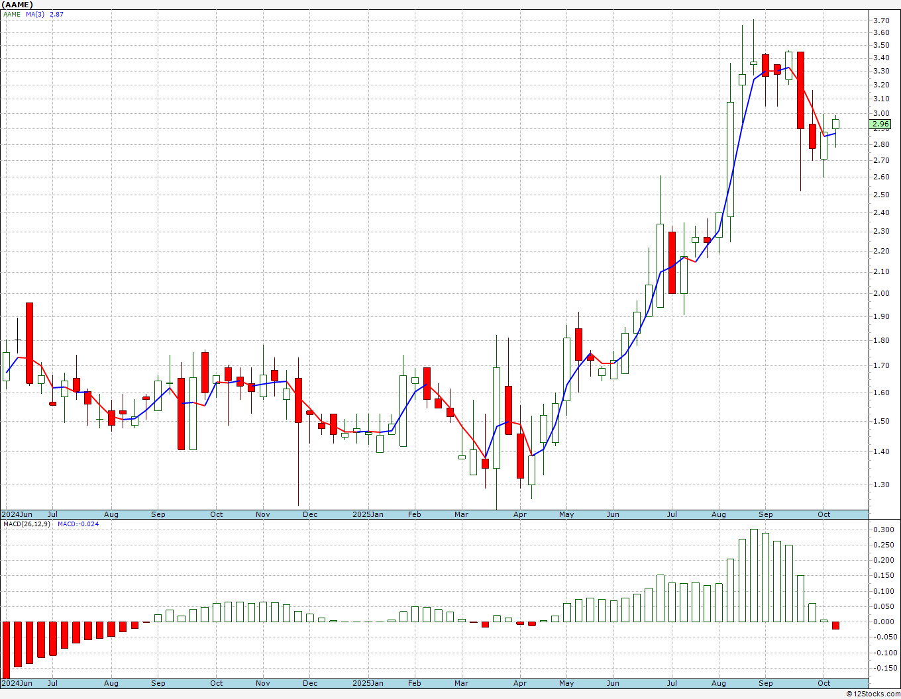Click the 3.50 price axis label
The width and height of the screenshot is (901, 699).
(881, 46)
